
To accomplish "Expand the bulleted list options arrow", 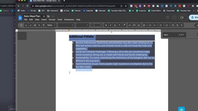I will [164, 25].
